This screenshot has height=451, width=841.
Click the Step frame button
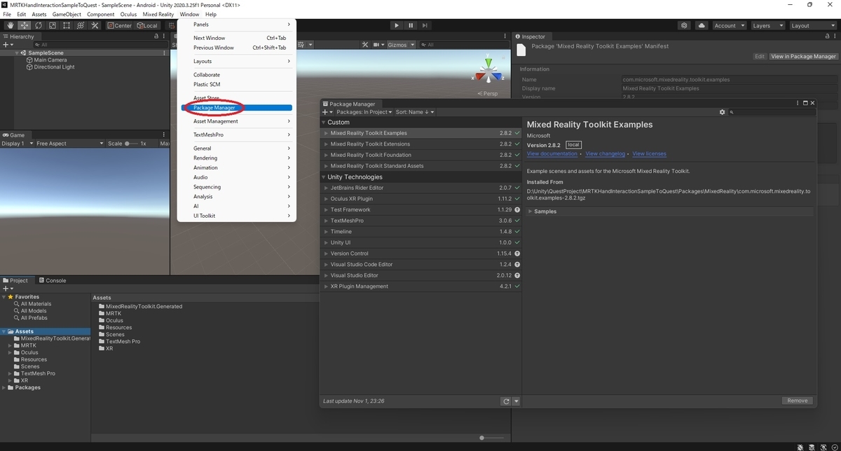pos(425,25)
